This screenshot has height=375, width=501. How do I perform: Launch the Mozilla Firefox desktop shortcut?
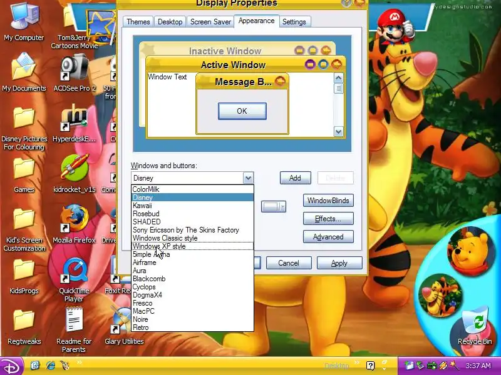click(74, 224)
